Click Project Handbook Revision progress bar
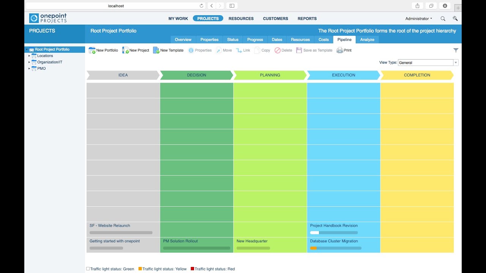 coord(334,233)
